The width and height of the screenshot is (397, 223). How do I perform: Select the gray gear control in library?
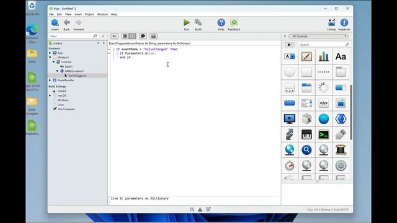point(341,165)
